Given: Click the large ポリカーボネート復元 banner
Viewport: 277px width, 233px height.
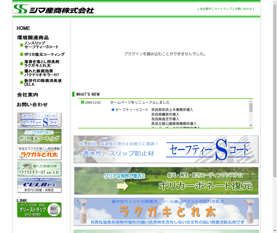Looking at the screenshot, I should 166,181.
